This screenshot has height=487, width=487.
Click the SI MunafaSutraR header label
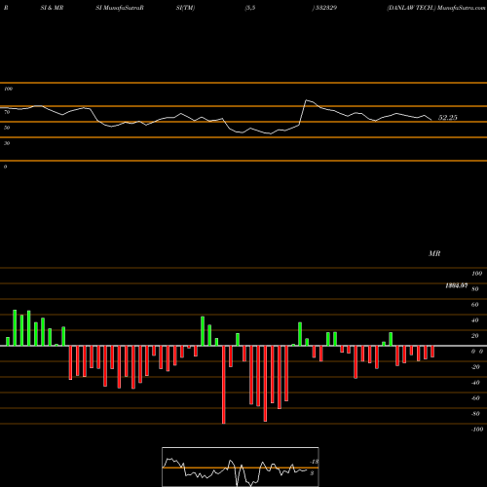(120, 8)
